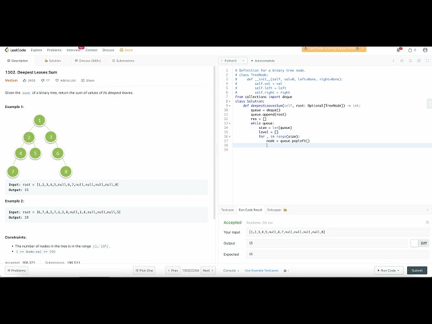Viewport: 432px width, 324px height.
Task: Click the Output value field
Action: tap(327, 243)
